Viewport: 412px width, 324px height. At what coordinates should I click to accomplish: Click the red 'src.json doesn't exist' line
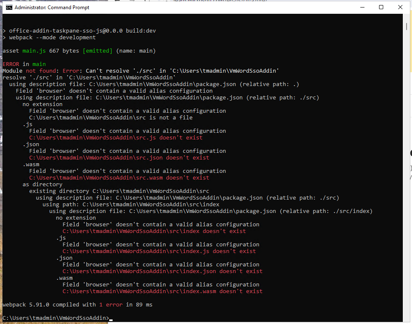(x=119, y=157)
